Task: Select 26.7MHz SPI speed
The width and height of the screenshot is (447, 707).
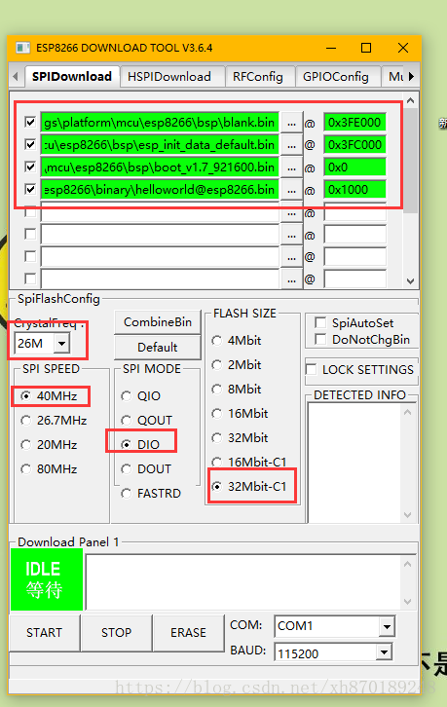Action: coord(25,421)
